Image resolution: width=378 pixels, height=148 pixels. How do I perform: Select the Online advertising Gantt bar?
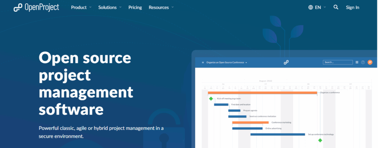(247, 128)
